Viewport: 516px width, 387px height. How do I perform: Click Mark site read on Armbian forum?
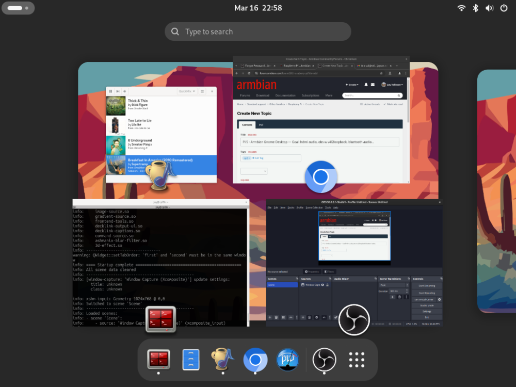tap(393, 104)
